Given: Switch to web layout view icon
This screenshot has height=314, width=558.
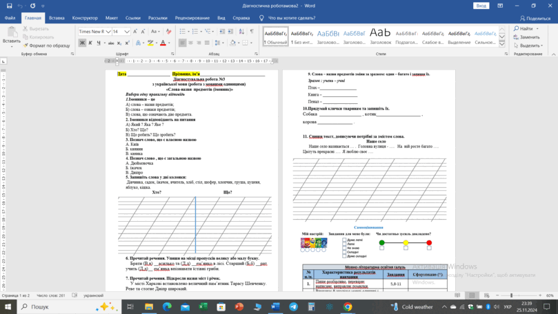Looking at the screenshot, I should 486,295.
